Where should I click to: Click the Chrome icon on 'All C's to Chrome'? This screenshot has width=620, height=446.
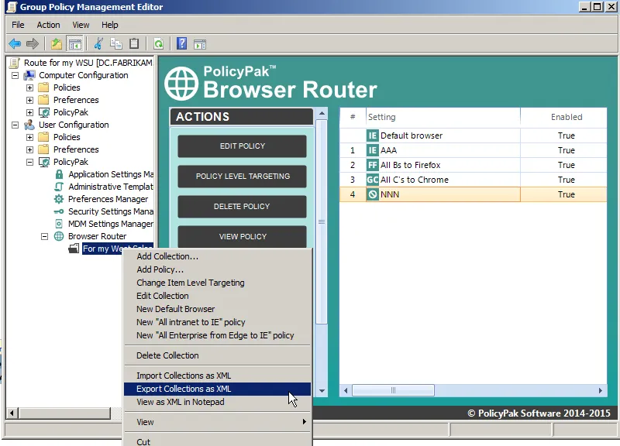click(373, 180)
